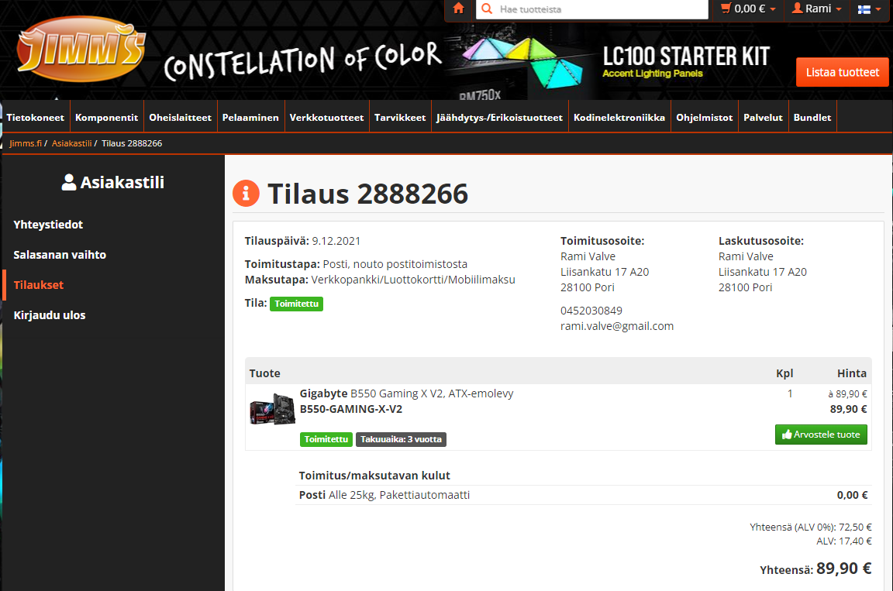
Task: Open the Jäähdytys-/Erikoistuotteet menu
Action: pos(499,117)
